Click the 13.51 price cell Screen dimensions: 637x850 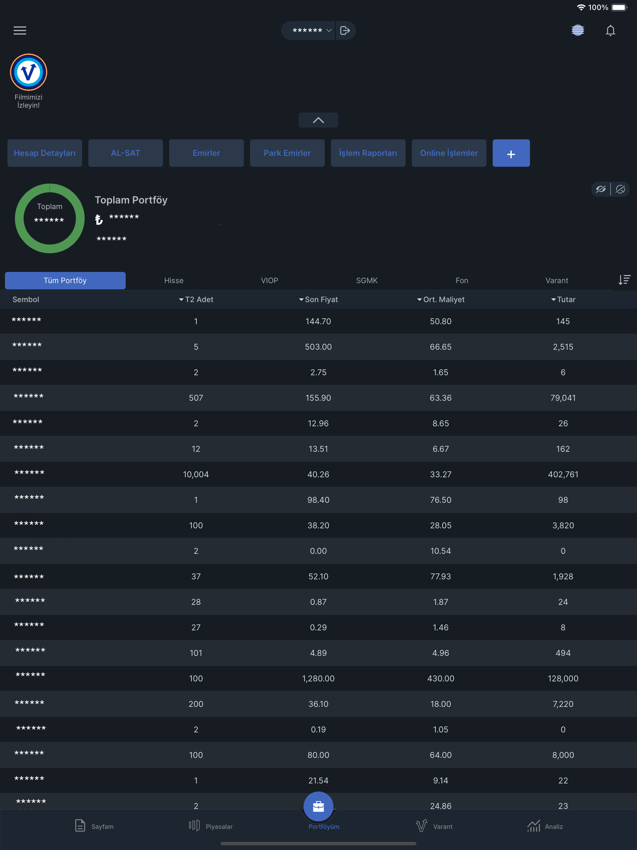coord(318,449)
